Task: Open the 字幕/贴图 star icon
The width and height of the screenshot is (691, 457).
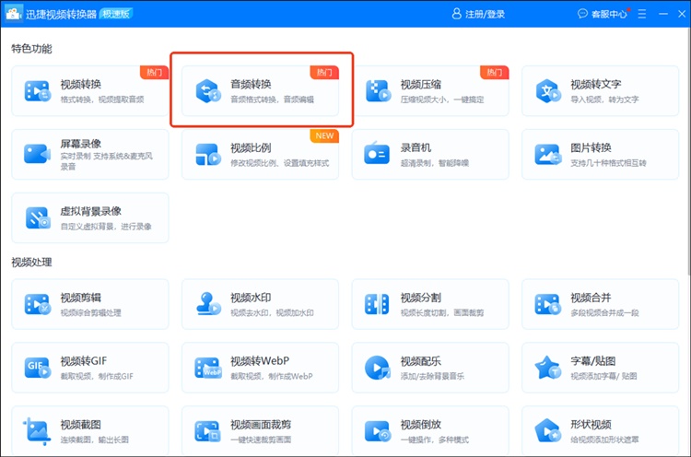Action: tap(547, 368)
